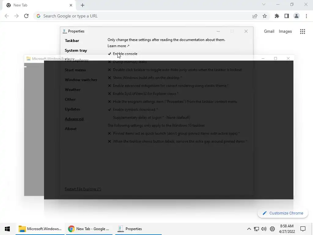
Task: Open the settings gear tray icon
Action: [x=272, y=229]
